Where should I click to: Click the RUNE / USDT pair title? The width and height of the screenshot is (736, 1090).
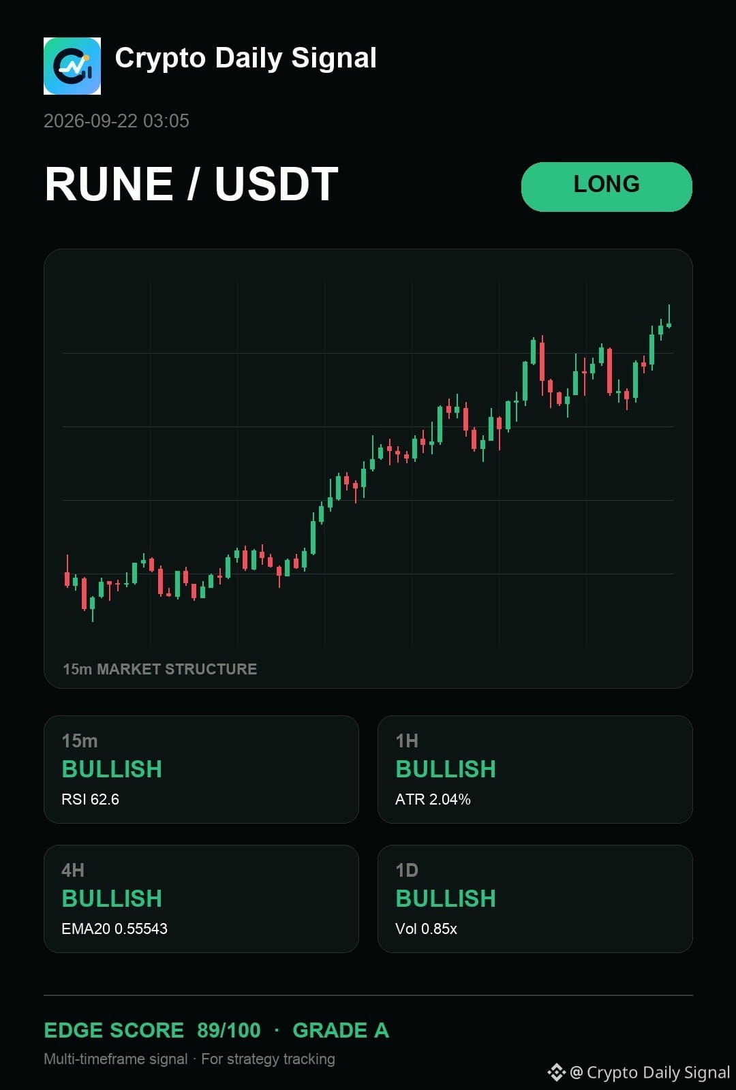point(191,185)
